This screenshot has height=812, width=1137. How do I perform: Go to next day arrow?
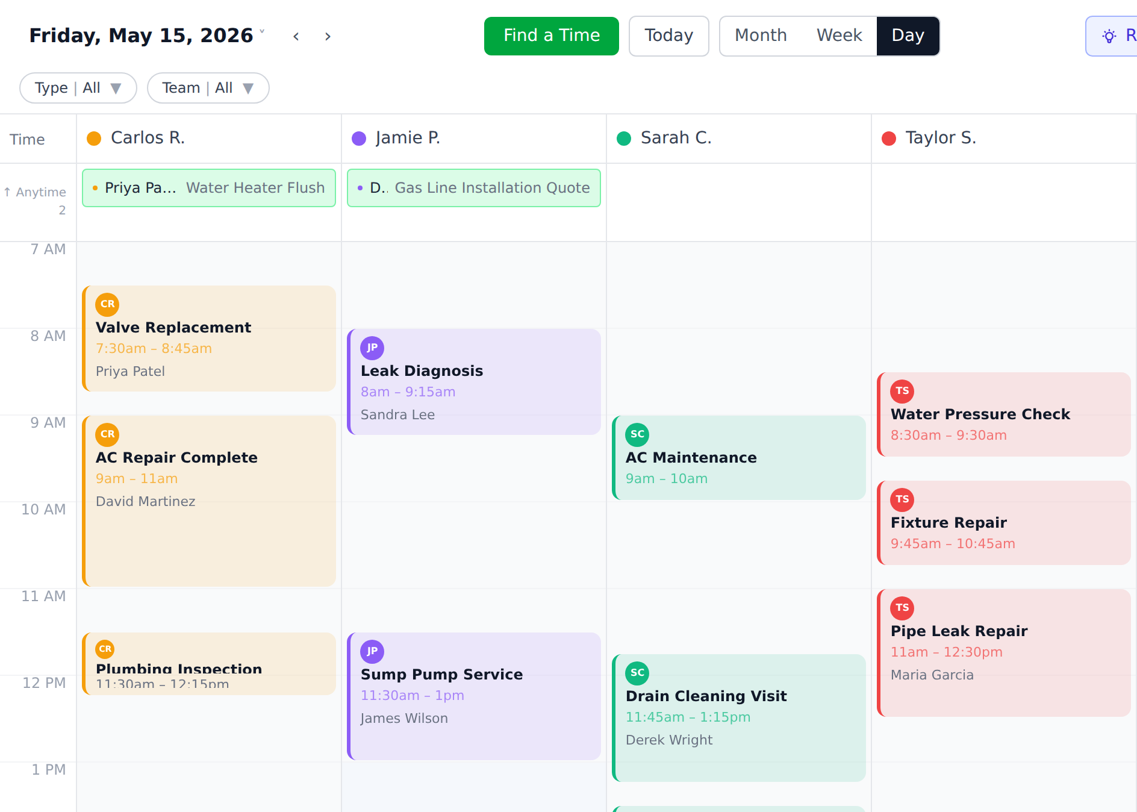tap(328, 36)
